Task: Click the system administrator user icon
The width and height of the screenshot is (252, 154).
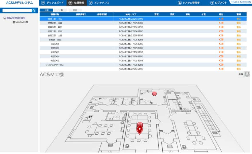Action: (180, 3)
